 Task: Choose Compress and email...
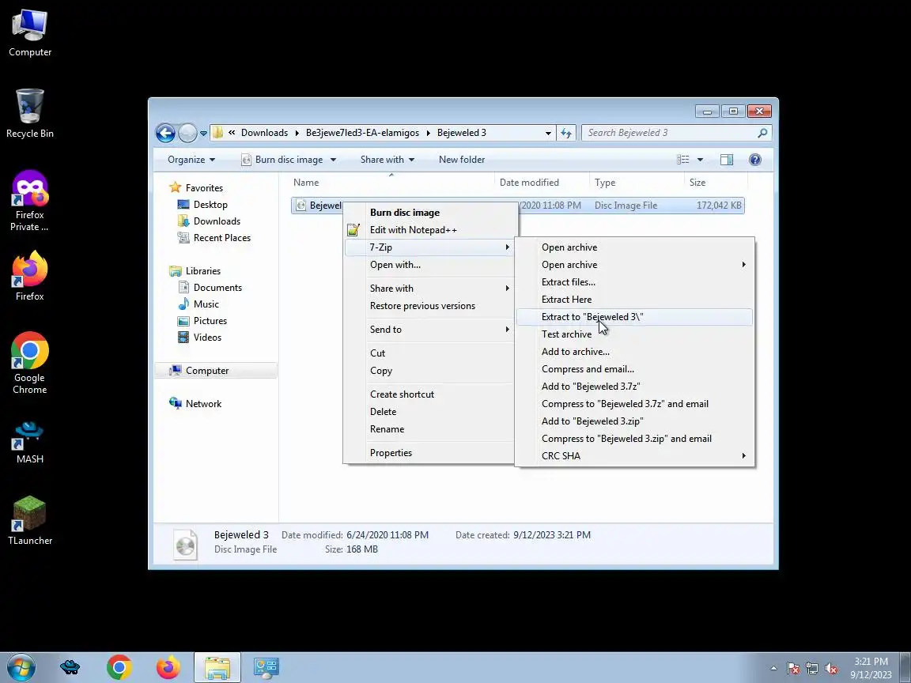[634, 369]
